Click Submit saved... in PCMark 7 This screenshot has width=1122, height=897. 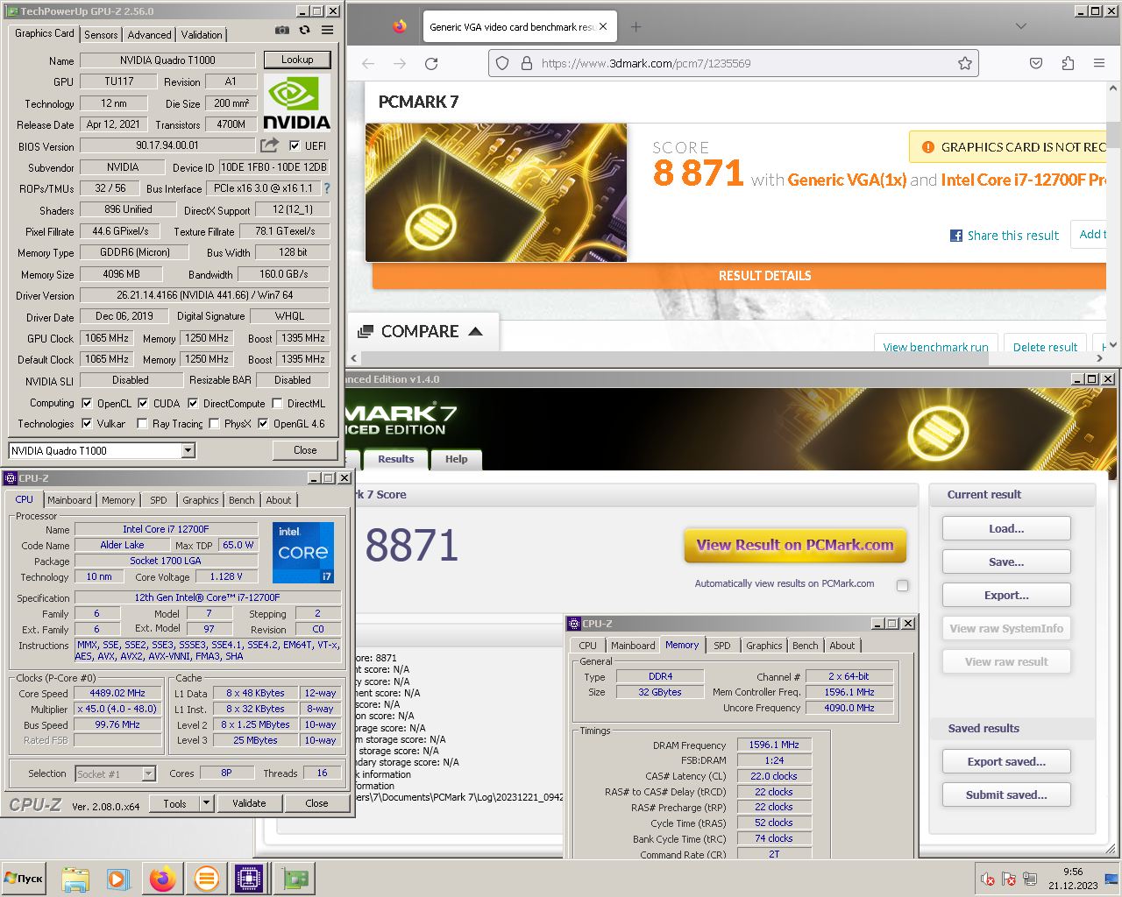[1006, 795]
